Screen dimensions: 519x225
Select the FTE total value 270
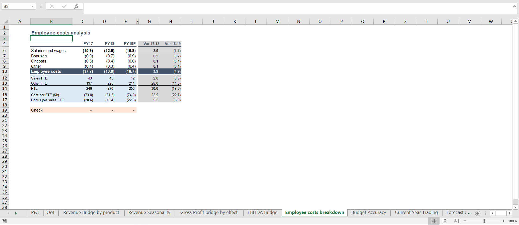coord(110,88)
